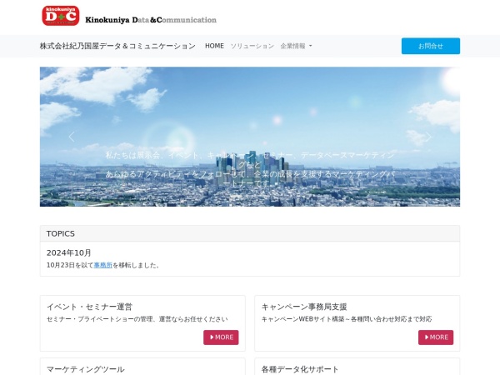This screenshot has height=375, width=500.
Task: Follow the 事務所 link in topics
Action: pos(102,265)
